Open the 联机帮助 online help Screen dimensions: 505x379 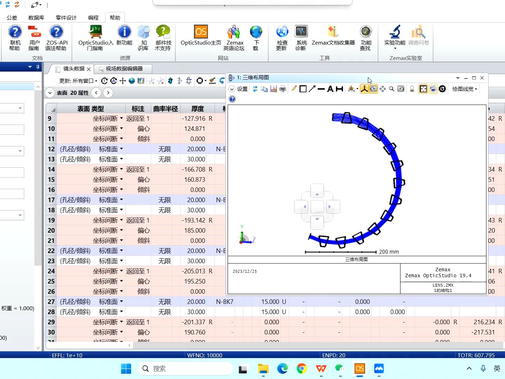15,38
